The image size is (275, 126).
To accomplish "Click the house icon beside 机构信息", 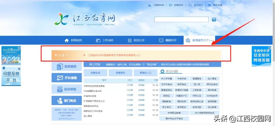I will point(66,41).
